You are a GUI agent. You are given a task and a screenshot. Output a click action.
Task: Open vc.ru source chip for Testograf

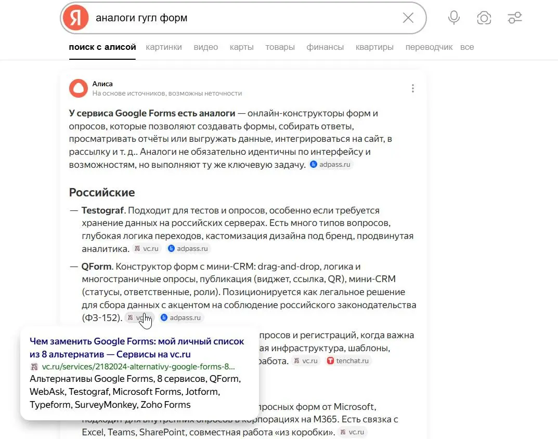coord(147,248)
